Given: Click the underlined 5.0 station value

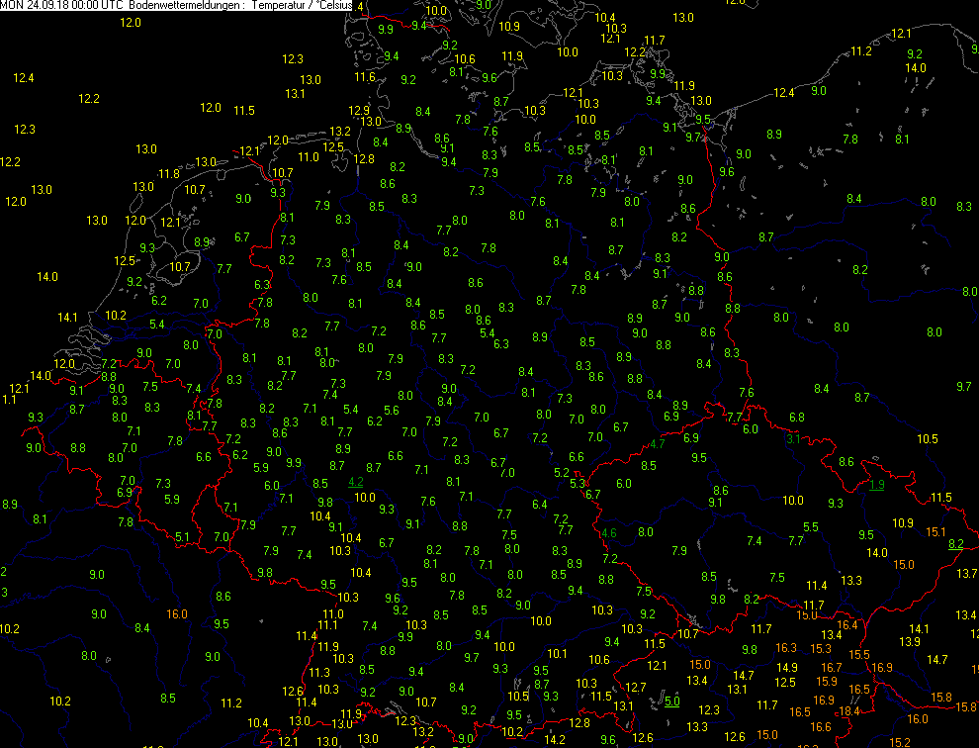Looking at the screenshot, I should tap(671, 701).
